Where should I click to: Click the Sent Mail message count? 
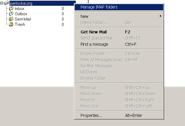(x=63, y=19)
